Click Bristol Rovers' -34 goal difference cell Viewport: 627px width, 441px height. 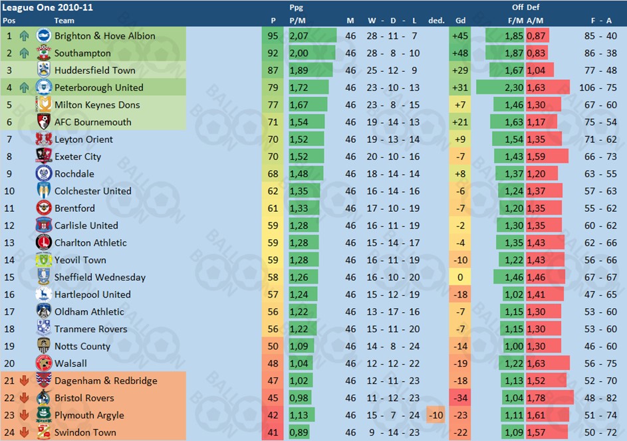point(460,398)
